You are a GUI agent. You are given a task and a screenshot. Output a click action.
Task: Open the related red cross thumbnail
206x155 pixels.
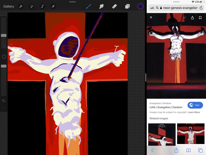[191, 134]
